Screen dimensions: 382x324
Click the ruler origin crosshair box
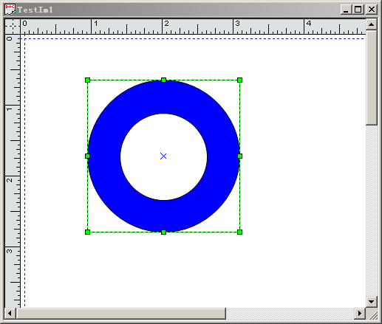click(x=13, y=27)
